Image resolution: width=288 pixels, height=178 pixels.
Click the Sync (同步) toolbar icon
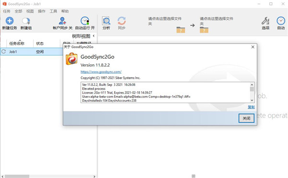121,21
